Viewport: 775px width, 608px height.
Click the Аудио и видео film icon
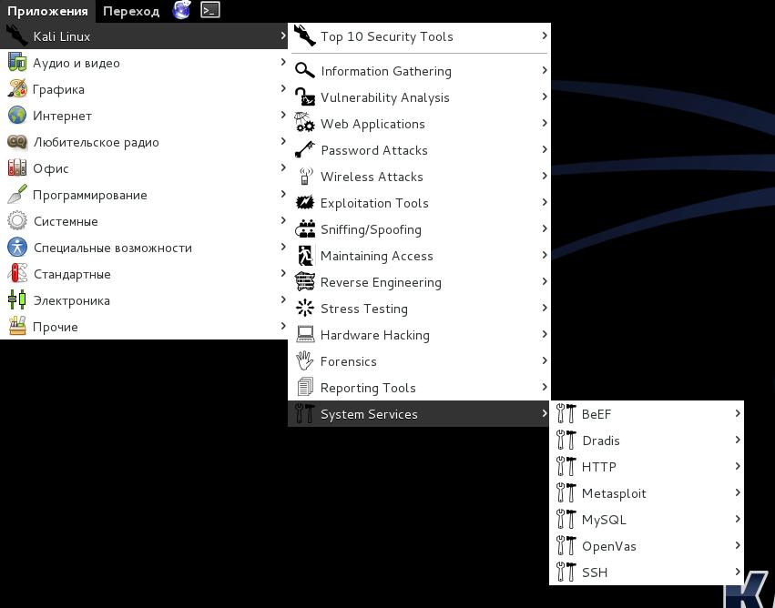pyautogui.click(x=17, y=62)
